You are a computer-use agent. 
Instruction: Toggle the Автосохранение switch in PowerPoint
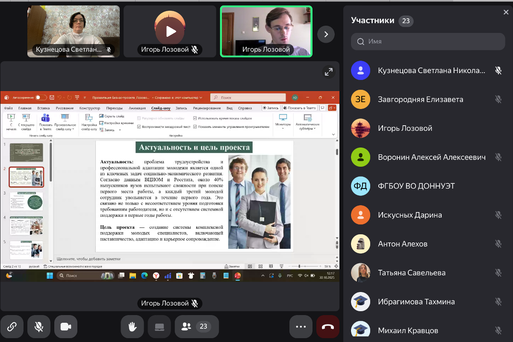[41, 97]
